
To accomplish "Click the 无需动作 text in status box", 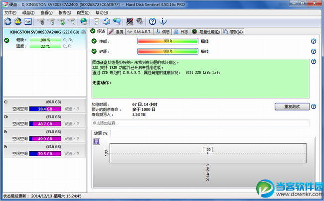I will pyautogui.click(x=102, y=83).
